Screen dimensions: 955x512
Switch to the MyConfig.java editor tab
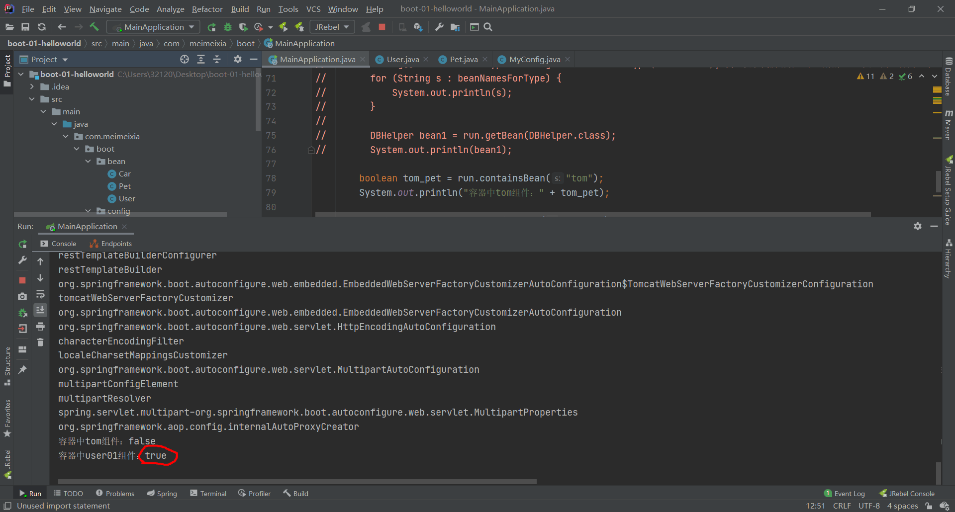(535, 59)
